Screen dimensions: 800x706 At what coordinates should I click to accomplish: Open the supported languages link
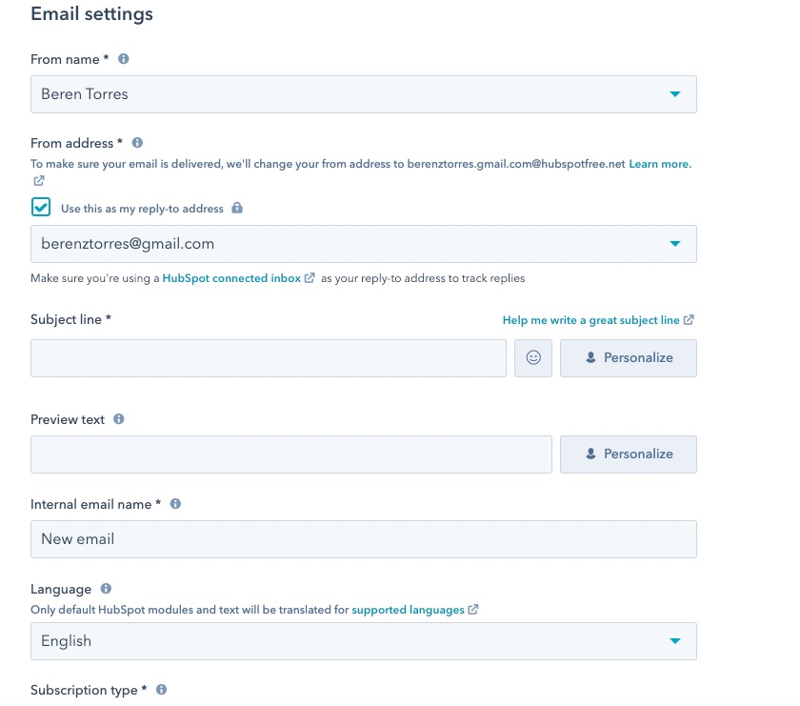click(x=408, y=609)
